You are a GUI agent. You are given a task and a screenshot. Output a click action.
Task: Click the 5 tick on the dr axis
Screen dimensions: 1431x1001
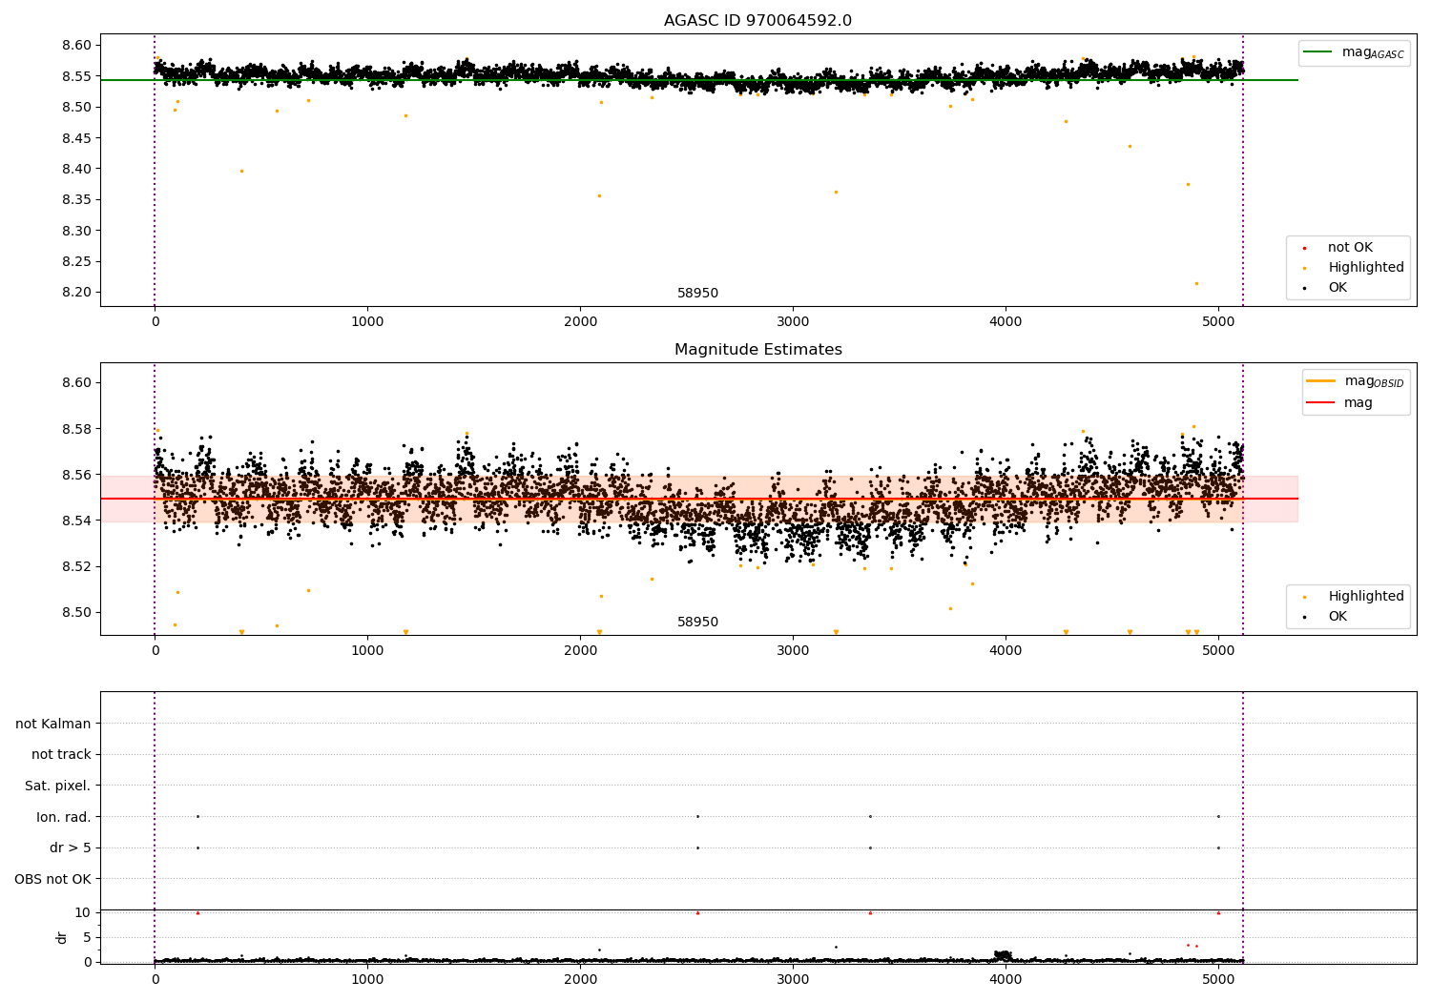click(x=88, y=937)
